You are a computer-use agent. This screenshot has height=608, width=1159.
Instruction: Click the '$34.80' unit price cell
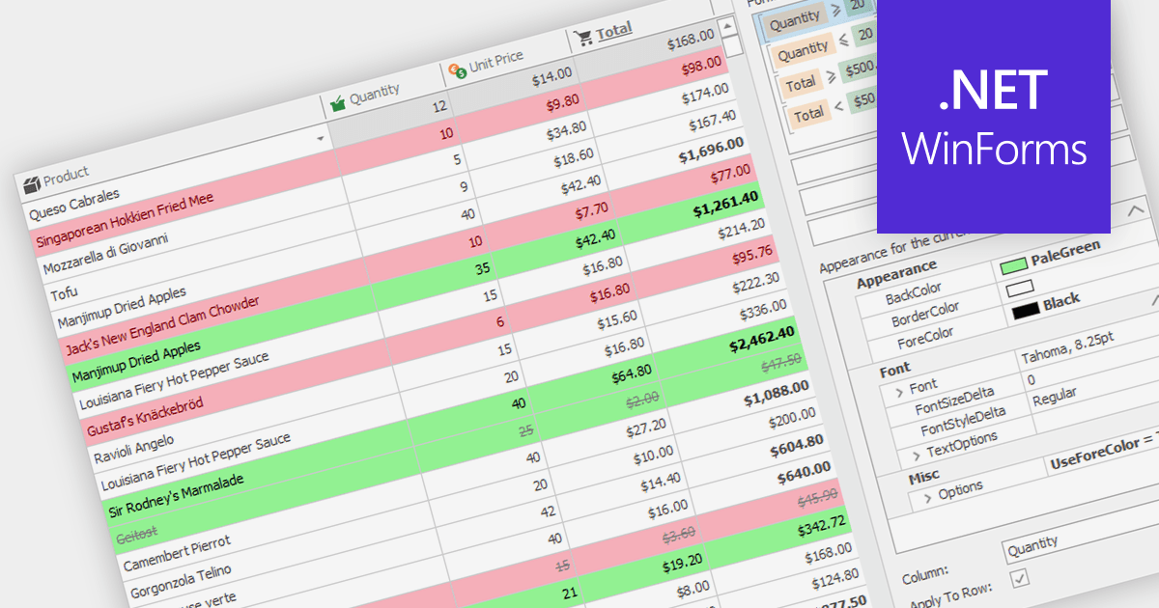pyautogui.click(x=566, y=130)
